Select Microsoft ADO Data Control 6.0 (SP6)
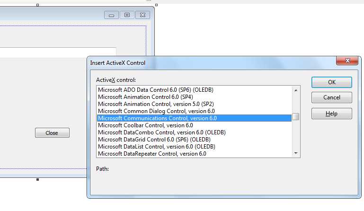Viewport: 364px width, 211px height. click(194, 90)
